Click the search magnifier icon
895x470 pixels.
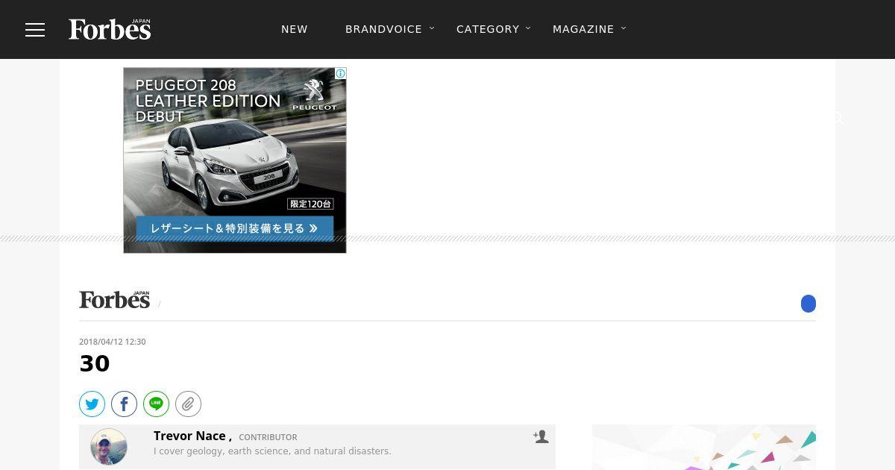coord(838,118)
